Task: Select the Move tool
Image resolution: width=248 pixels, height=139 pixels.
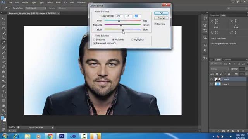Action: coord(3,19)
